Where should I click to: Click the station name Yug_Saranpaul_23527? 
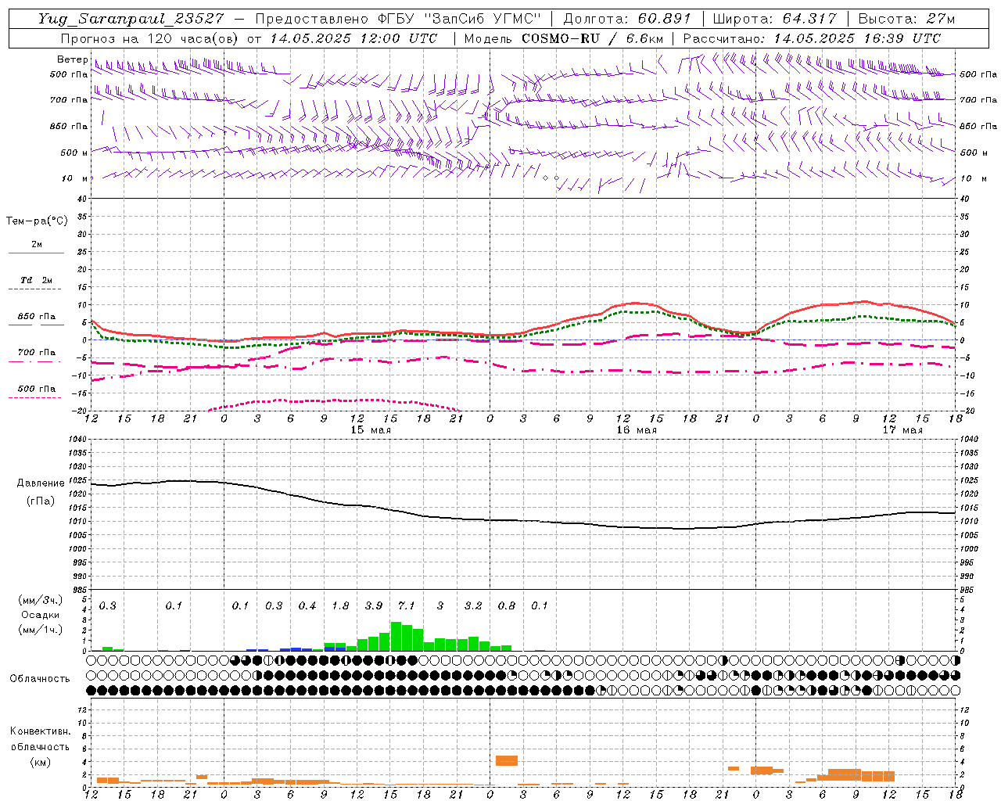click(x=131, y=19)
